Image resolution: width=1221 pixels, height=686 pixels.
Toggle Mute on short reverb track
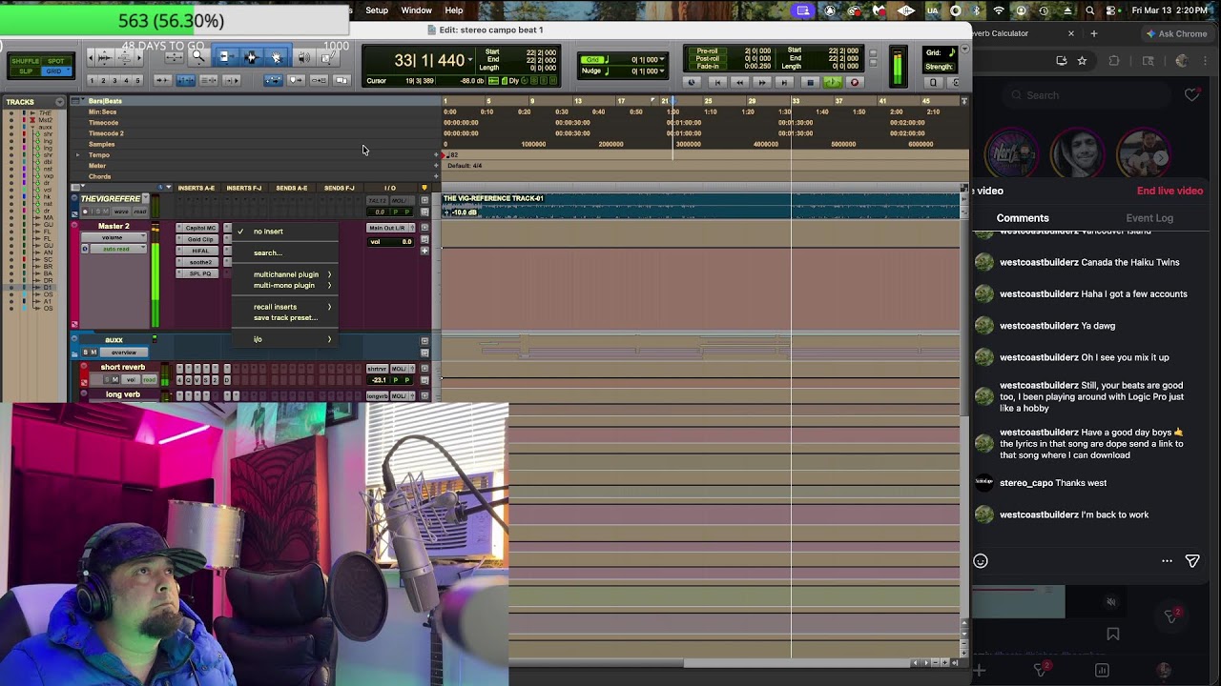pyautogui.click(x=115, y=380)
